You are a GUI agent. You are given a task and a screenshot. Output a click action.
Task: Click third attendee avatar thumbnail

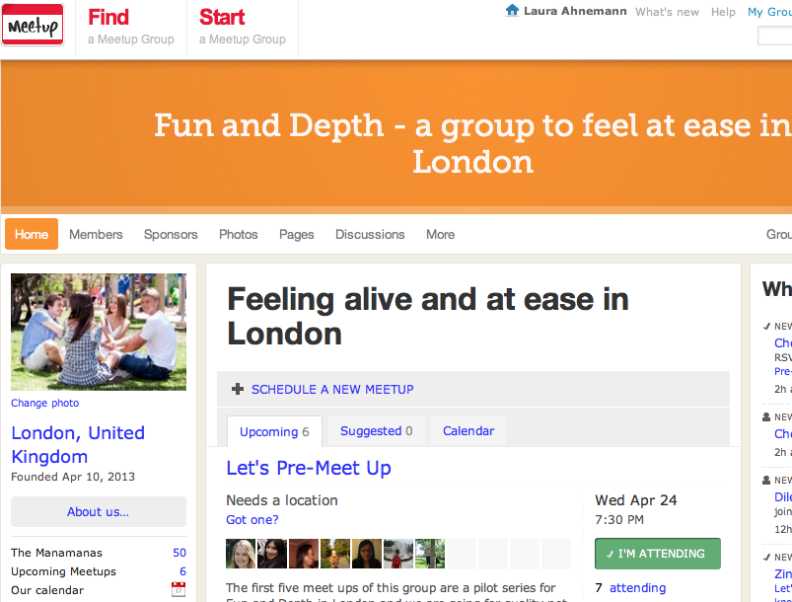tap(304, 554)
